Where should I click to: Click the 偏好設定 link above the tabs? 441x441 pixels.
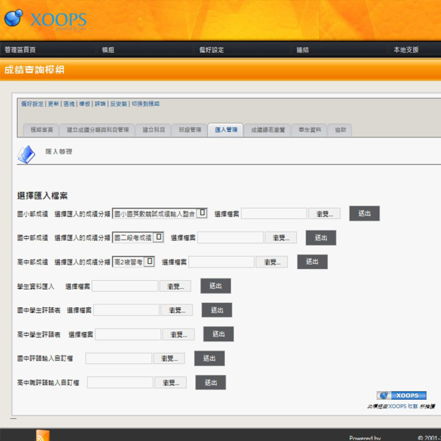[x=32, y=104]
